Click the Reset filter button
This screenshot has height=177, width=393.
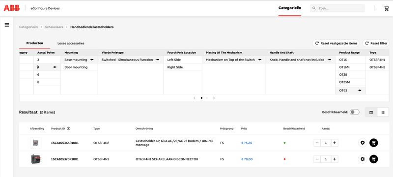(376, 44)
